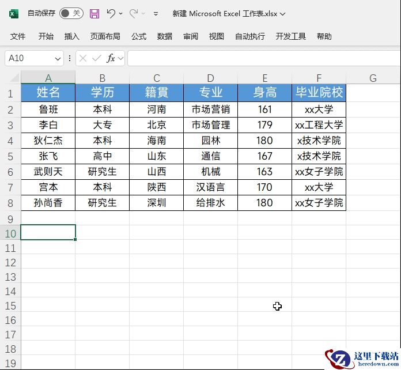Select column E header
This screenshot has height=370, width=401.
pyautogui.click(x=264, y=78)
